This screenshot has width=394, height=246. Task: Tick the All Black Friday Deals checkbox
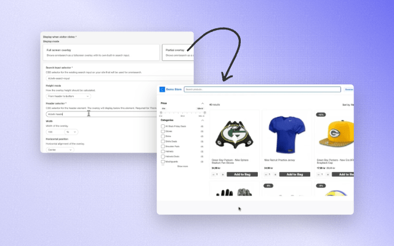point(163,126)
